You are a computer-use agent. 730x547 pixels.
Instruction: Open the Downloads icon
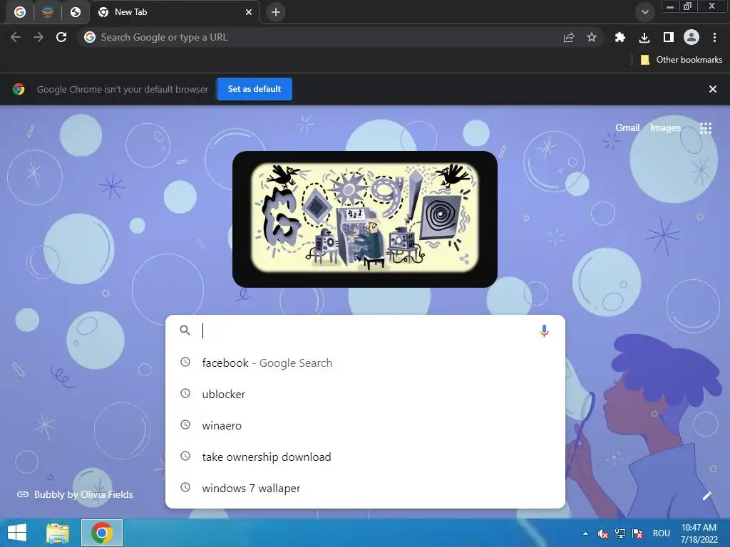pos(644,37)
